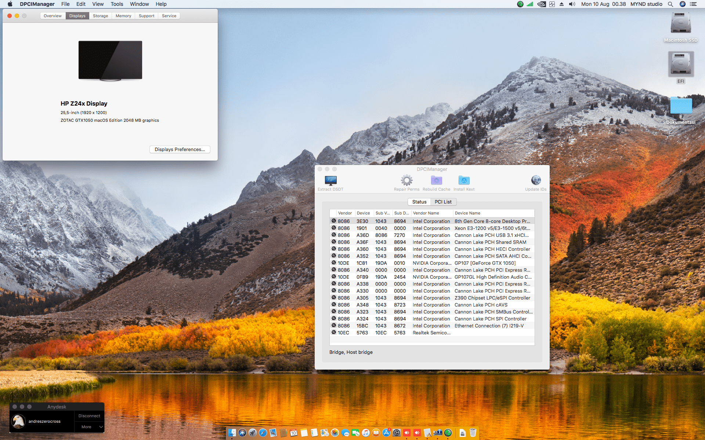
Task: Open the Trash in the Dock
Action: tap(473, 433)
